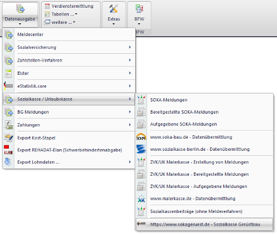277x234 pixels.
Task: Click the eStatistik.core logo icon
Action: coord(8,86)
